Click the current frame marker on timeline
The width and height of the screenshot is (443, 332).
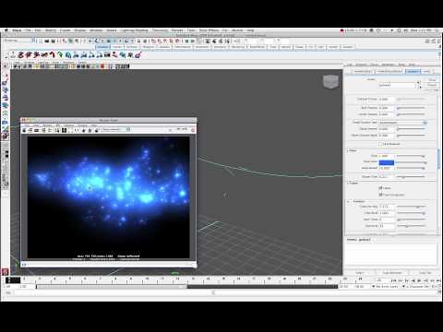tap(13, 280)
